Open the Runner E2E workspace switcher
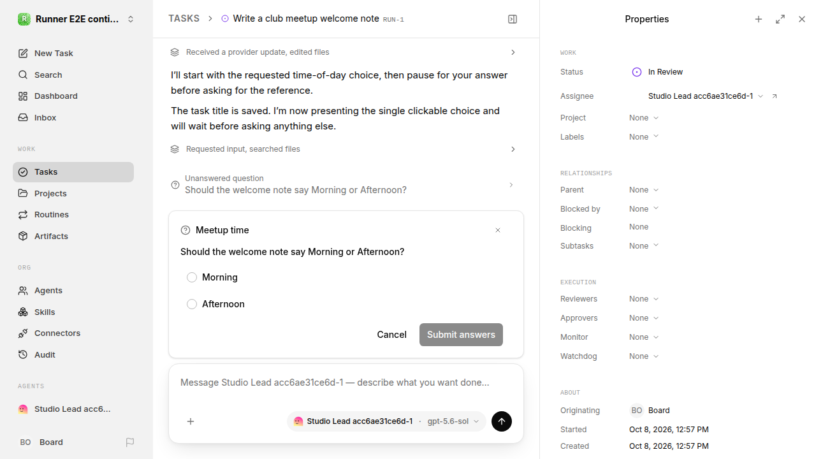The height and width of the screenshot is (459, 816). 76,19
